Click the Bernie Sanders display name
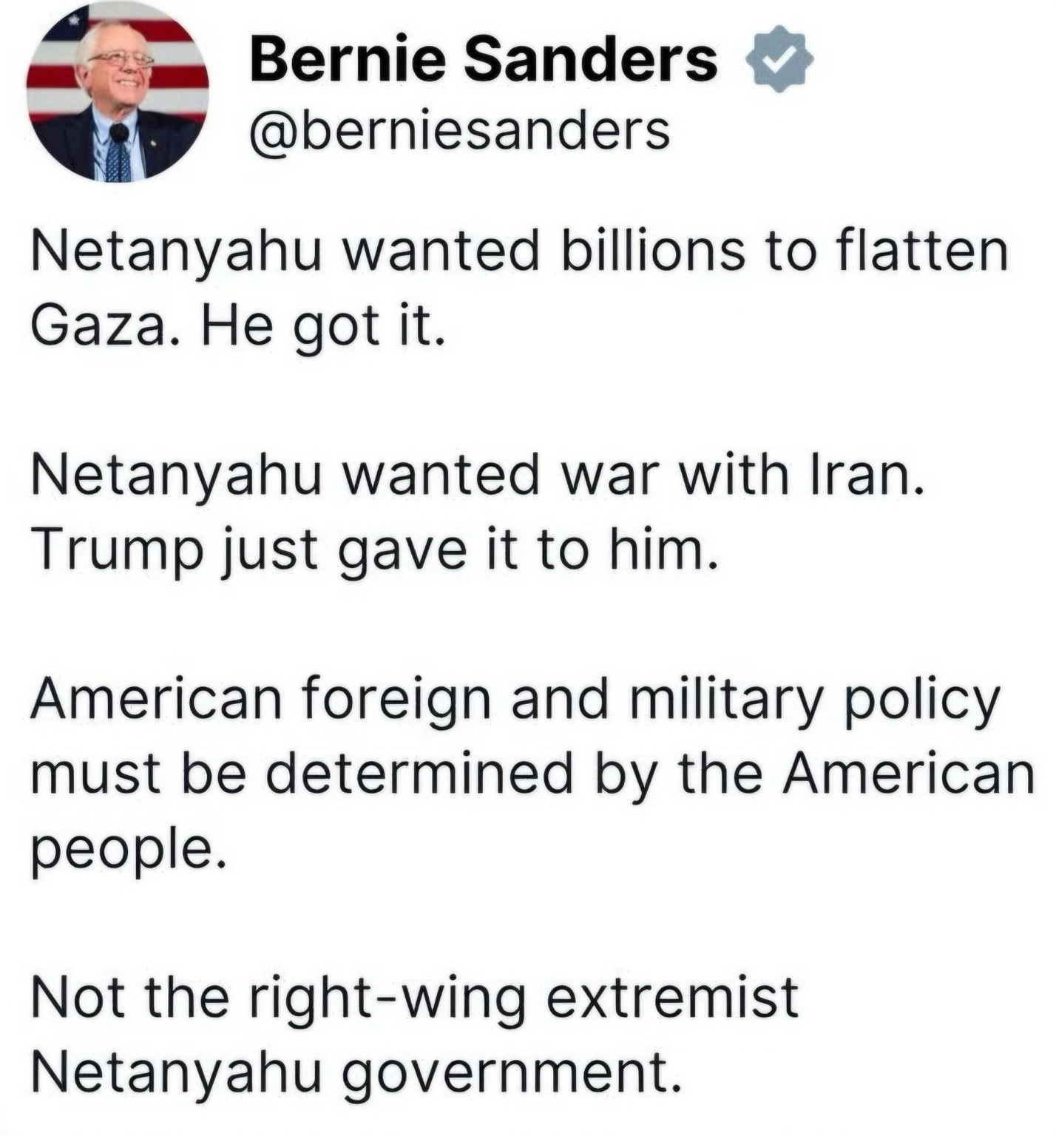Image resolution: width=1056 pixels, height=1136 pixels. pyautogui.click(x=484, y=59)
